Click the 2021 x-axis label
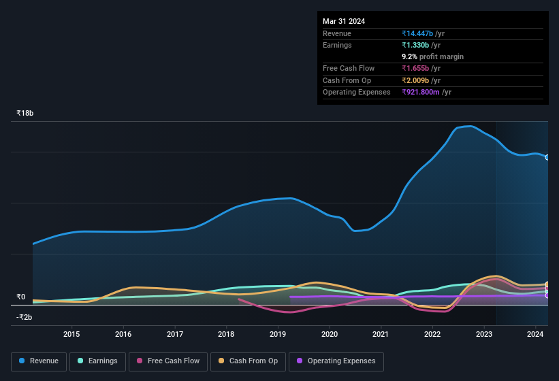Screen dimensions: 559x381 (x=381, y=334)
